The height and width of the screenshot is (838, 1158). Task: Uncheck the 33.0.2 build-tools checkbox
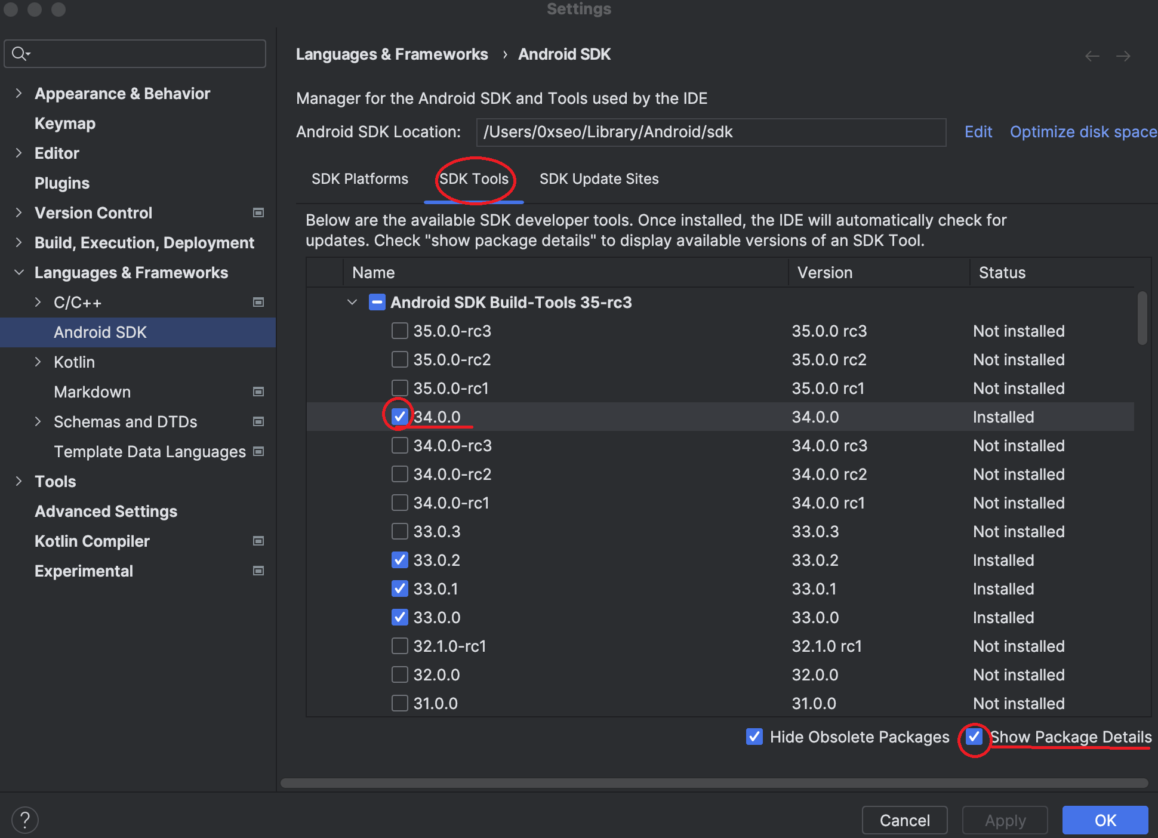click(x=399, y=560)
